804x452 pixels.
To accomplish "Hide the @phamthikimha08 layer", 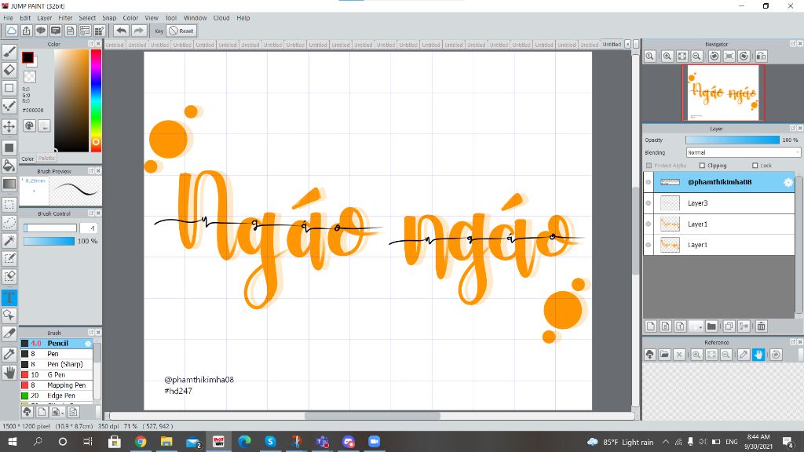I will pos(649,182).
